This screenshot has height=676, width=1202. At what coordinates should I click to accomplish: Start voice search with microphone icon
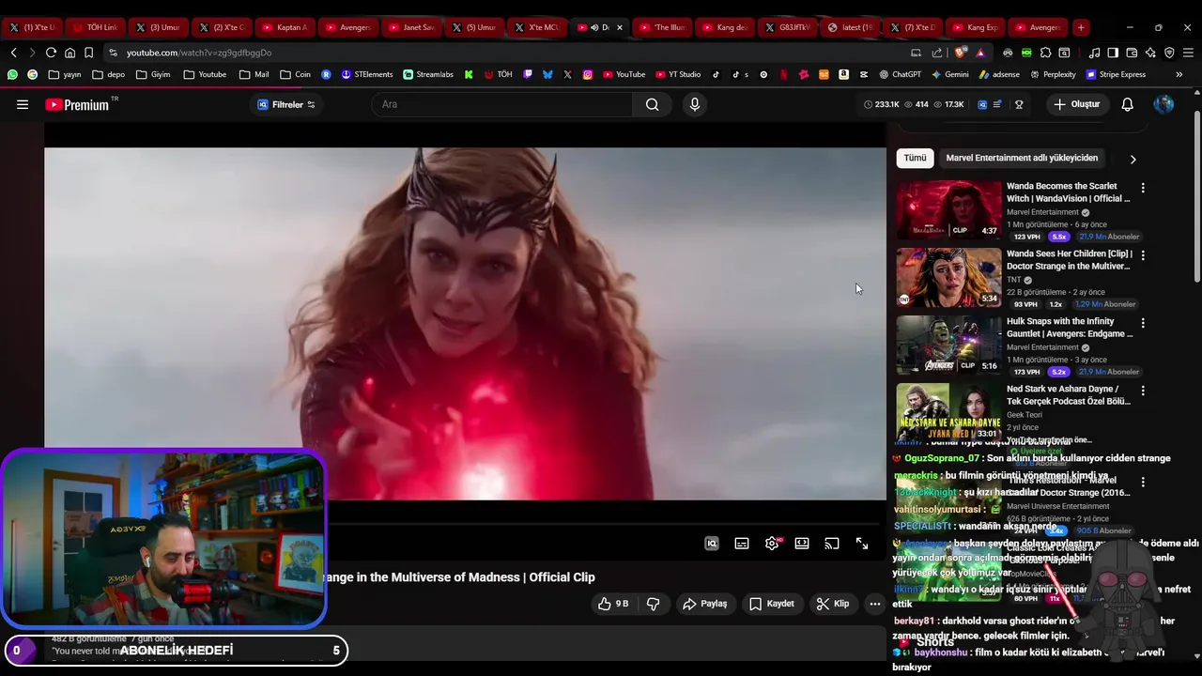pos(695,104)
